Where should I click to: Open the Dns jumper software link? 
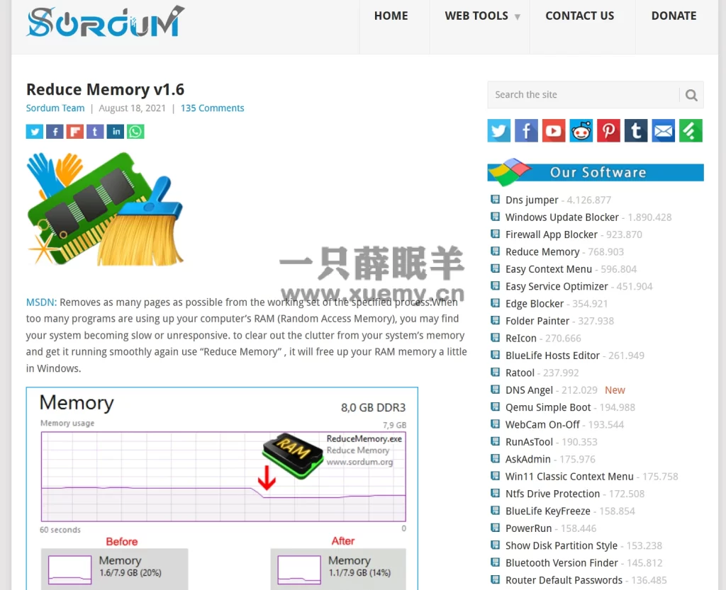click(532, 200)
